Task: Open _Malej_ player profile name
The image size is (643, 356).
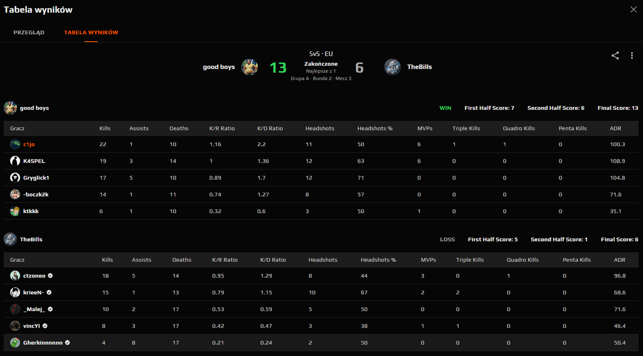Action: point(34,309)
